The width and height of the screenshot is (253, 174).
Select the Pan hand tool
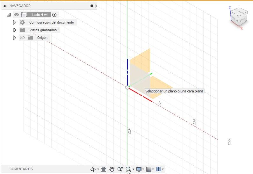(112, 169)
